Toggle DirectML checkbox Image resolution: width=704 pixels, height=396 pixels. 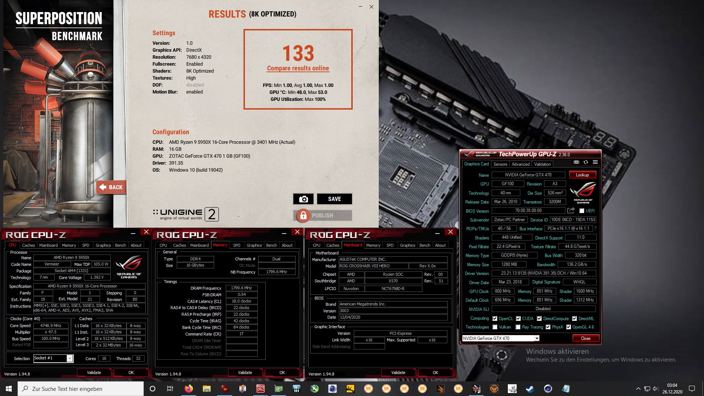tap(574, 319)
